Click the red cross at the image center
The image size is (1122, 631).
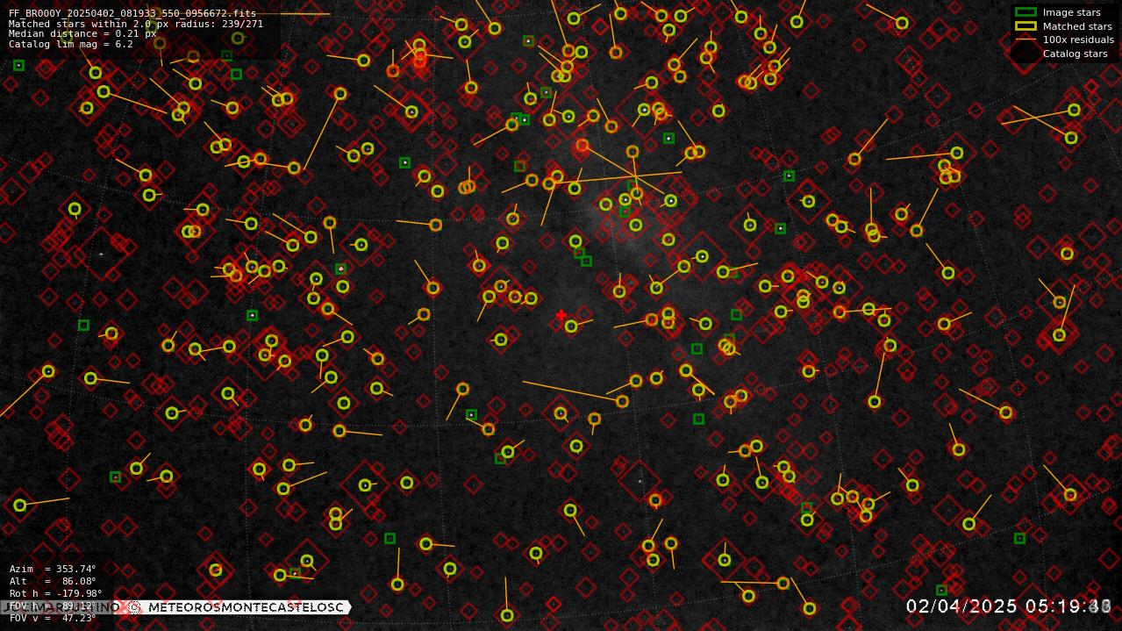pyautogui.click(x=561, y=315)
